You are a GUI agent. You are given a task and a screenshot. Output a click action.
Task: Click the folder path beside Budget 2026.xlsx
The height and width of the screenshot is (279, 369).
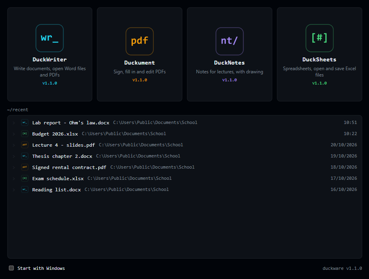click(124, 134)
